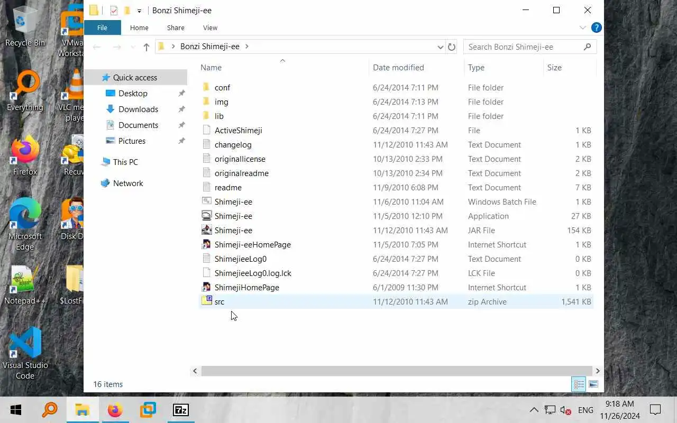Screen dimensions: 677x423
Task: Open the conf folder icon
Action: 206,87
